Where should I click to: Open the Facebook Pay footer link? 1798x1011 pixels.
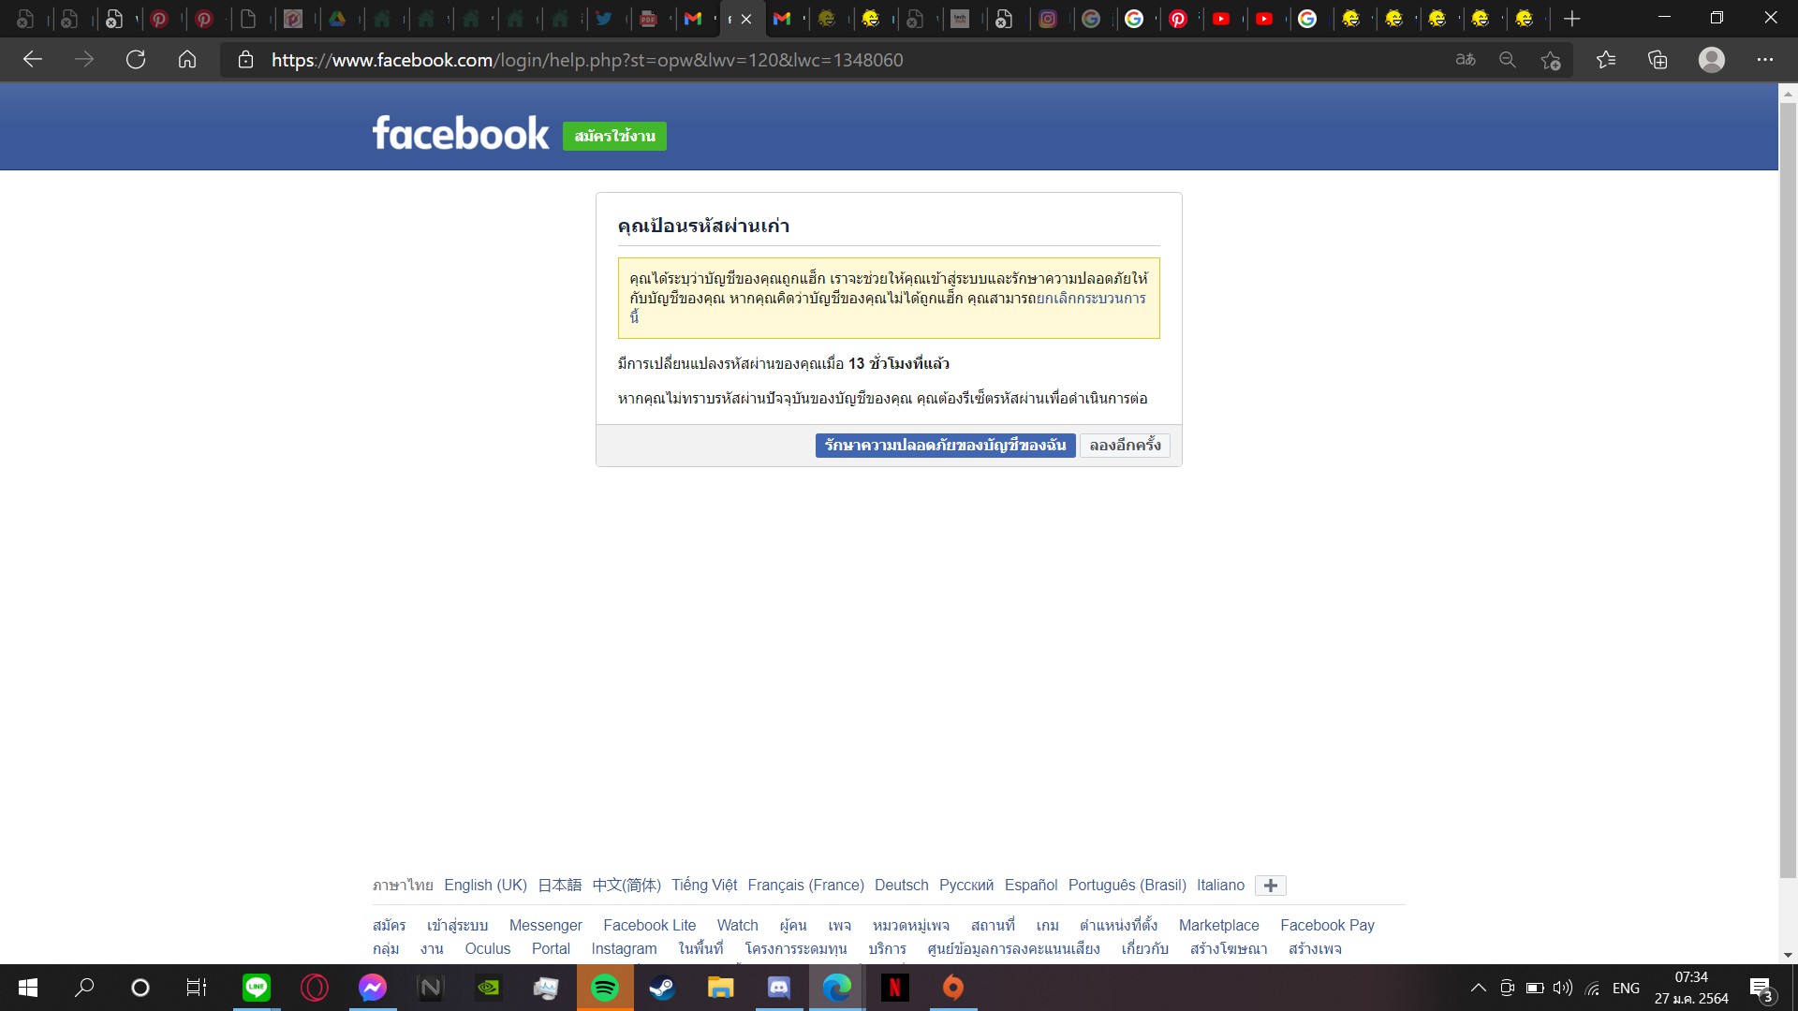pos(1328,925)
